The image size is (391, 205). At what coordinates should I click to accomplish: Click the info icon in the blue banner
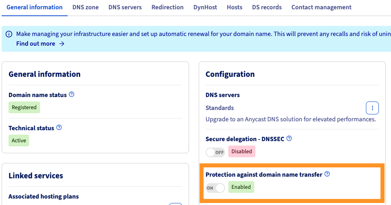click(9, 34)
